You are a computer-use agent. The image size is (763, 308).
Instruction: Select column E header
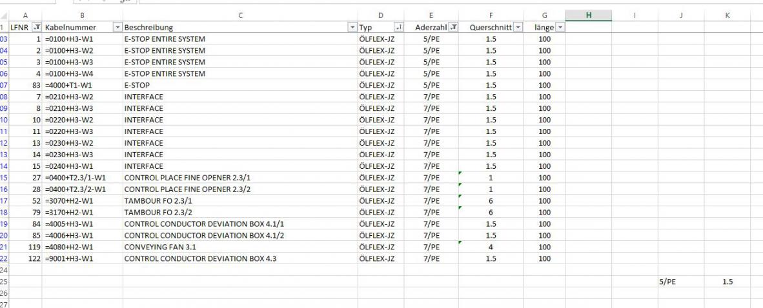pyautogui.click(x=431, y=15)
